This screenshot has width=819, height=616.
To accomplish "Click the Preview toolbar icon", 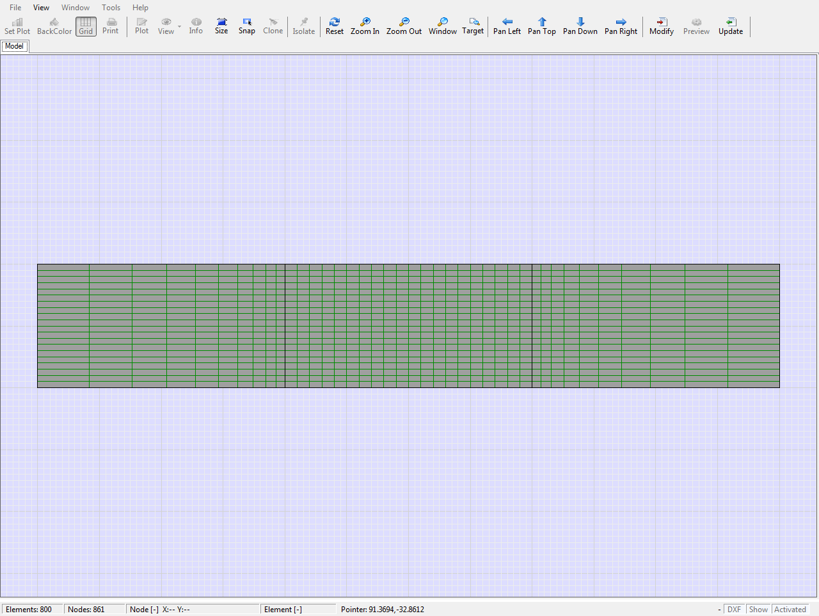I will (x=696, y=26).
